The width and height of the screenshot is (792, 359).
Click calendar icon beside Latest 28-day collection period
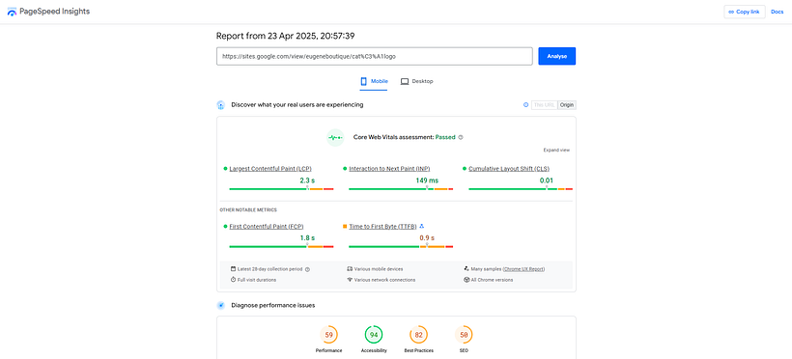click(233, 269)
